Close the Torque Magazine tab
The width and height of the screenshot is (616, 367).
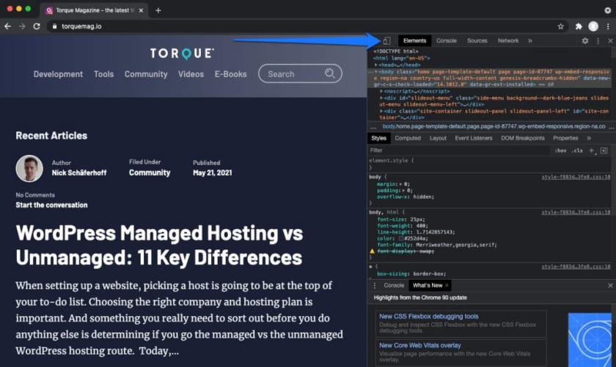pos(141,10)
